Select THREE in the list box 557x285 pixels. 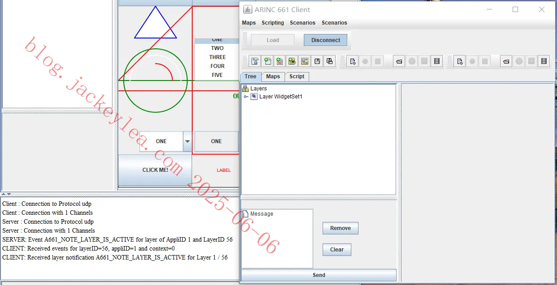click(x=217, y=57)
